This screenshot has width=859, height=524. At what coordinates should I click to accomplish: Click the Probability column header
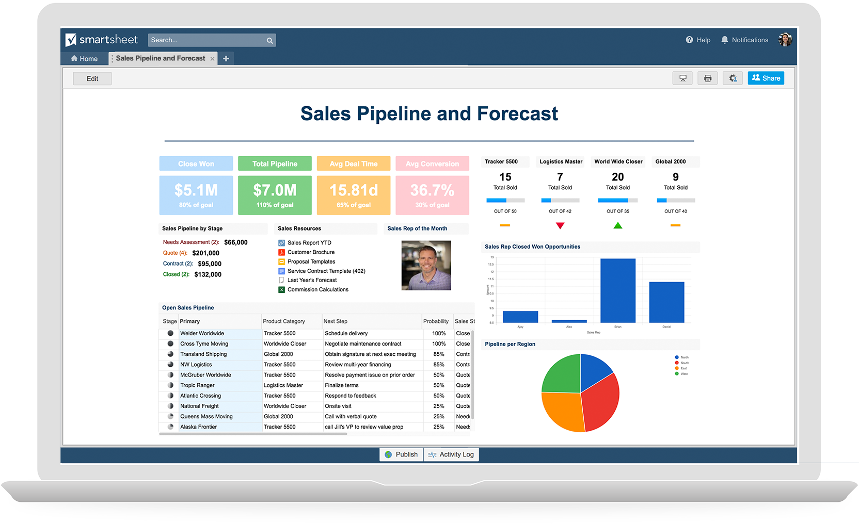pyautogui.click(x=437, y=321)
